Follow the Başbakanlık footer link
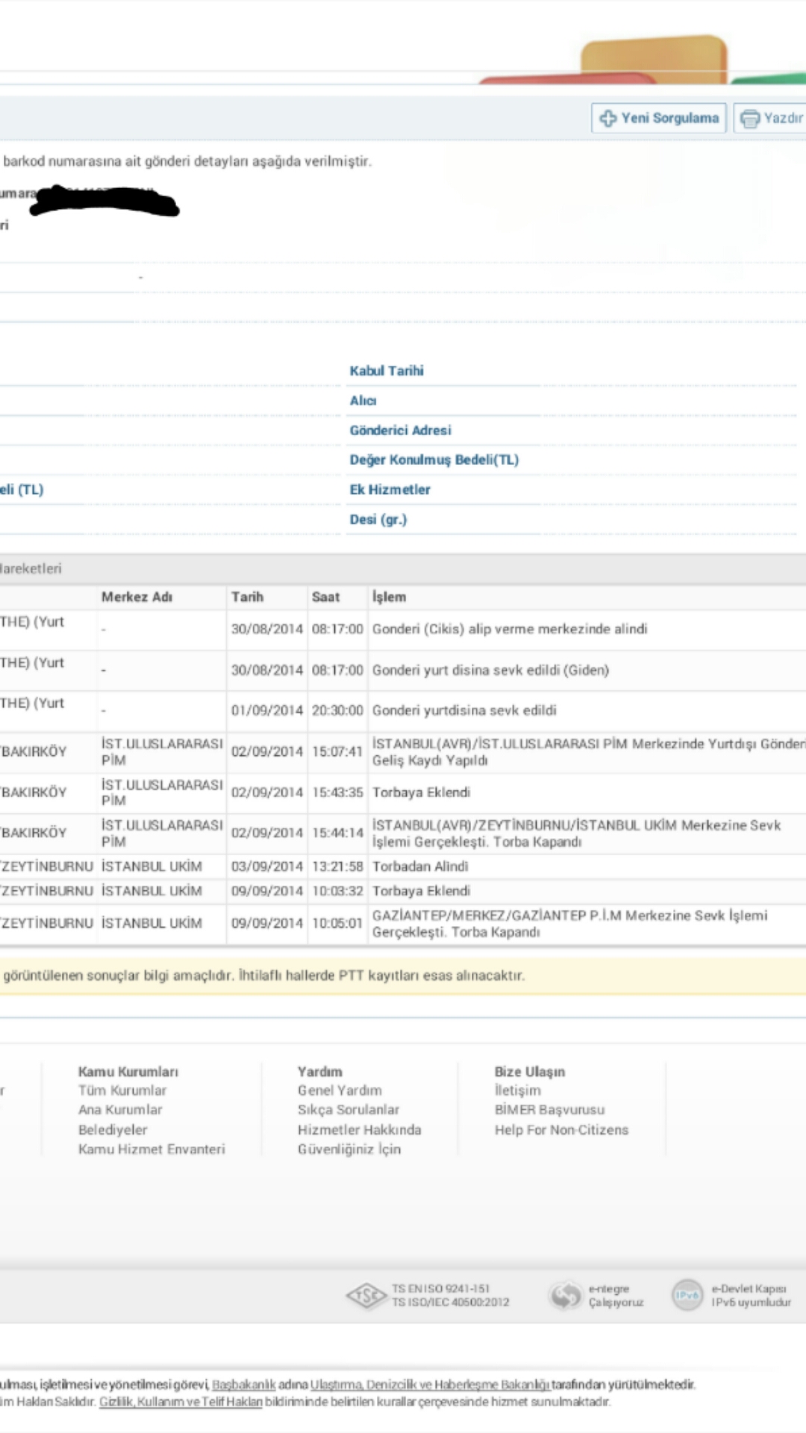Screen dimensions: 806x1433 244,1385
